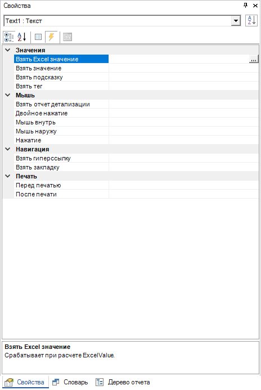Image resolution: width=261 pixels, height=390 pixels.
Task: Click the value field for Нажатие
Action: (184, 140)
